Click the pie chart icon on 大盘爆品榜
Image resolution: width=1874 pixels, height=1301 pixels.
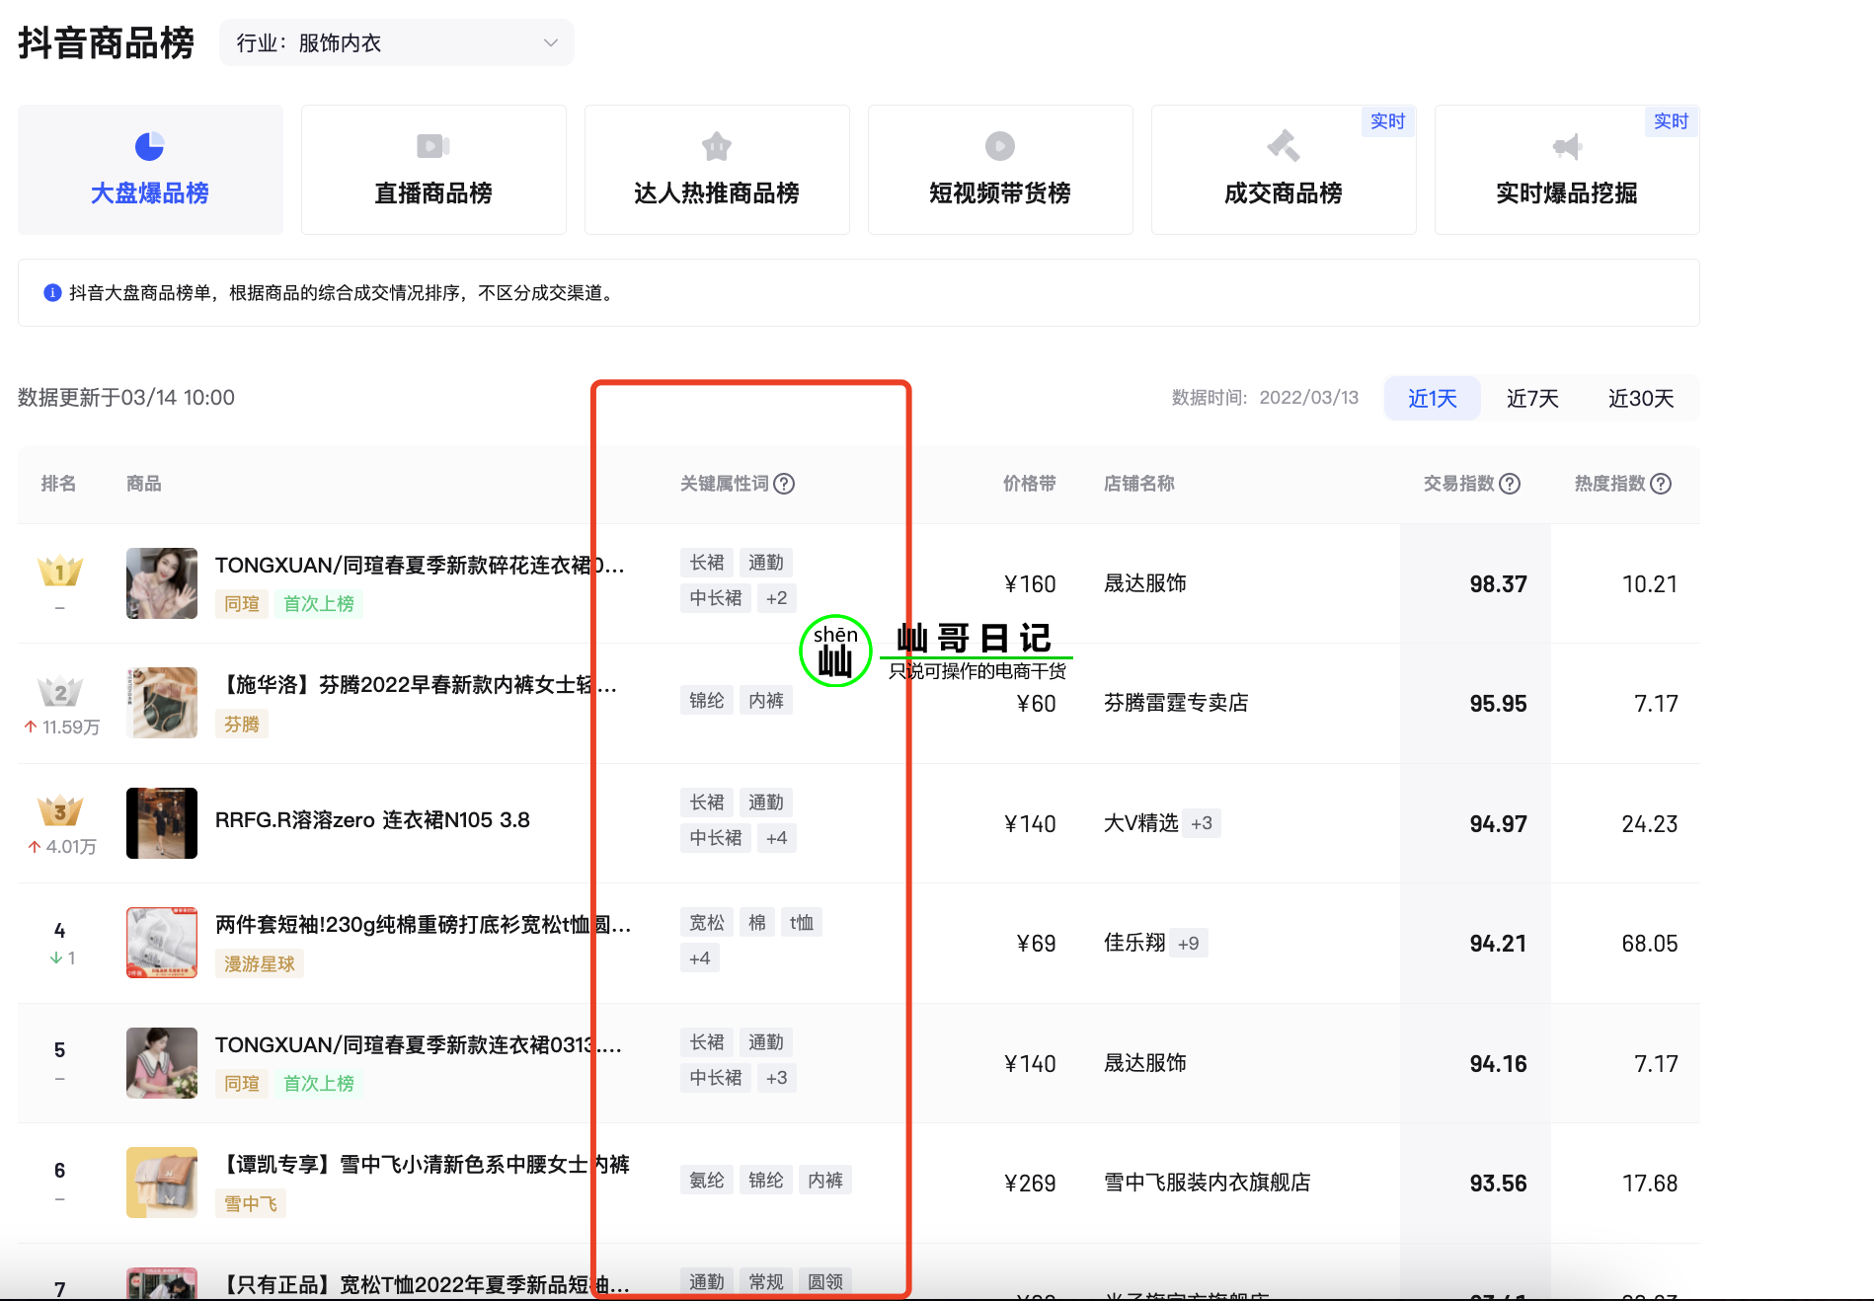click(x=149, y=146)
